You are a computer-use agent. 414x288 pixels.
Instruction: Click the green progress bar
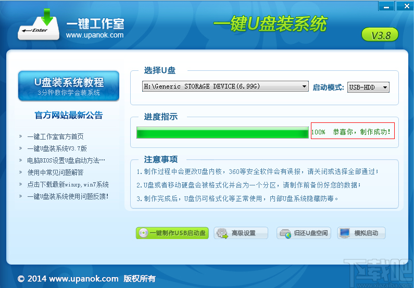[222, 132]
